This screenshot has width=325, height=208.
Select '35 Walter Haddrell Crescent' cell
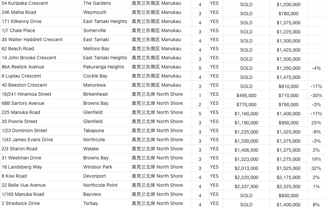coord(41,40)
